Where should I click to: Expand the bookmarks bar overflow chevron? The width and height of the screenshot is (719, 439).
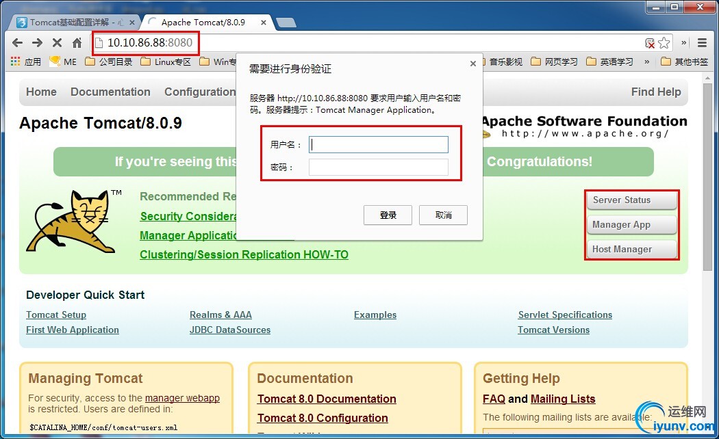coord(647,62)
